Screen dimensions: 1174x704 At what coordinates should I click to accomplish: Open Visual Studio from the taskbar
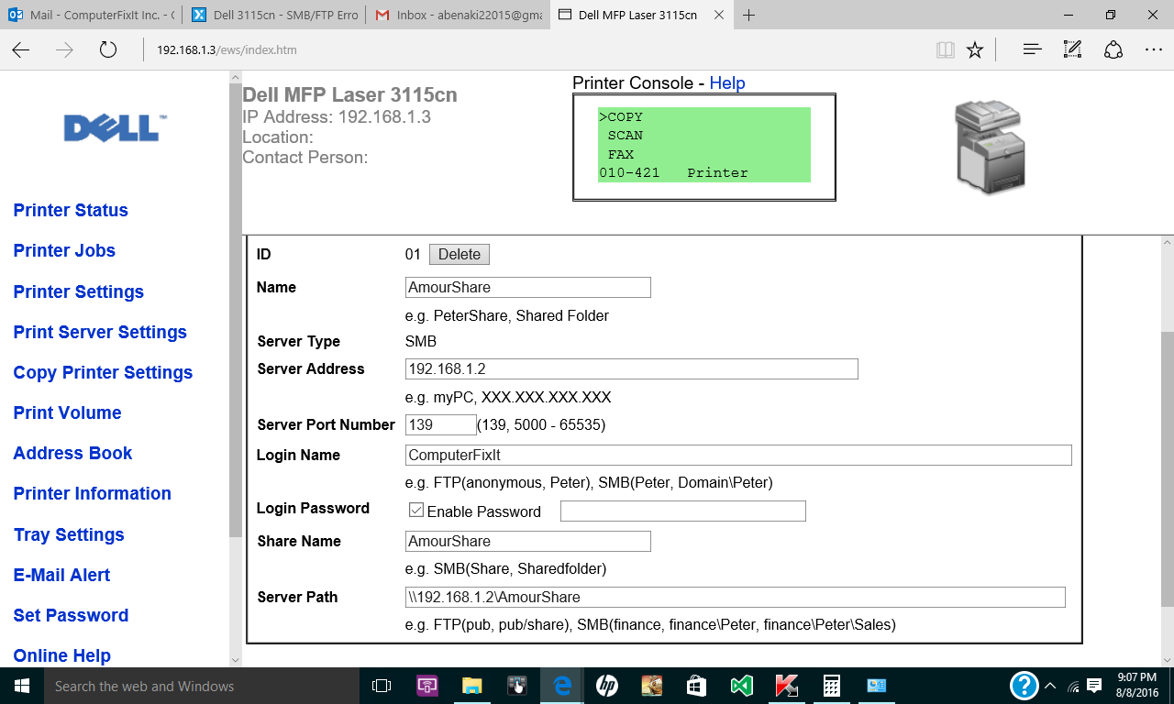click(x=741, y=686)
